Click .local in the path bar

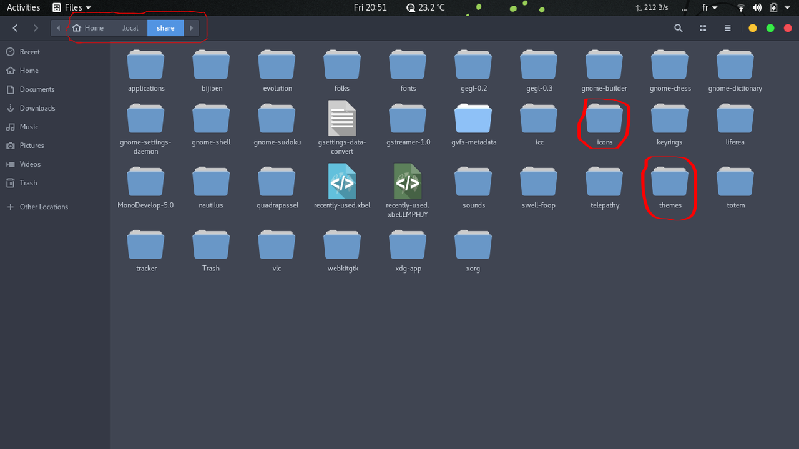pyautogui.click(x=130, y=28)
